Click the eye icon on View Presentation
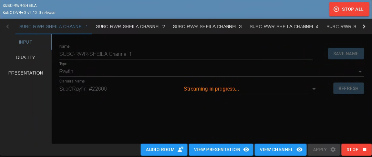 [x=246, y=149]
